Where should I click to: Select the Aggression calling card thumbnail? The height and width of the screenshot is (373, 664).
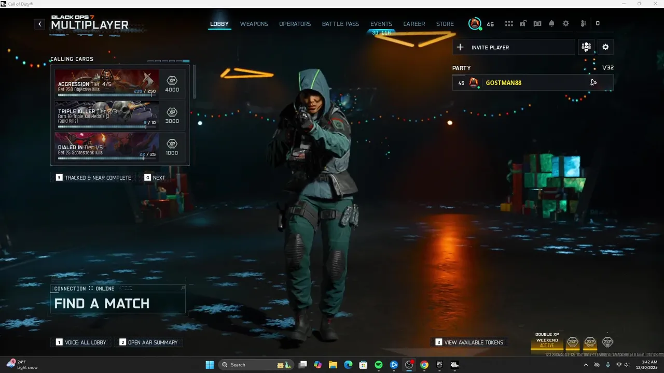tap(107, 82)
